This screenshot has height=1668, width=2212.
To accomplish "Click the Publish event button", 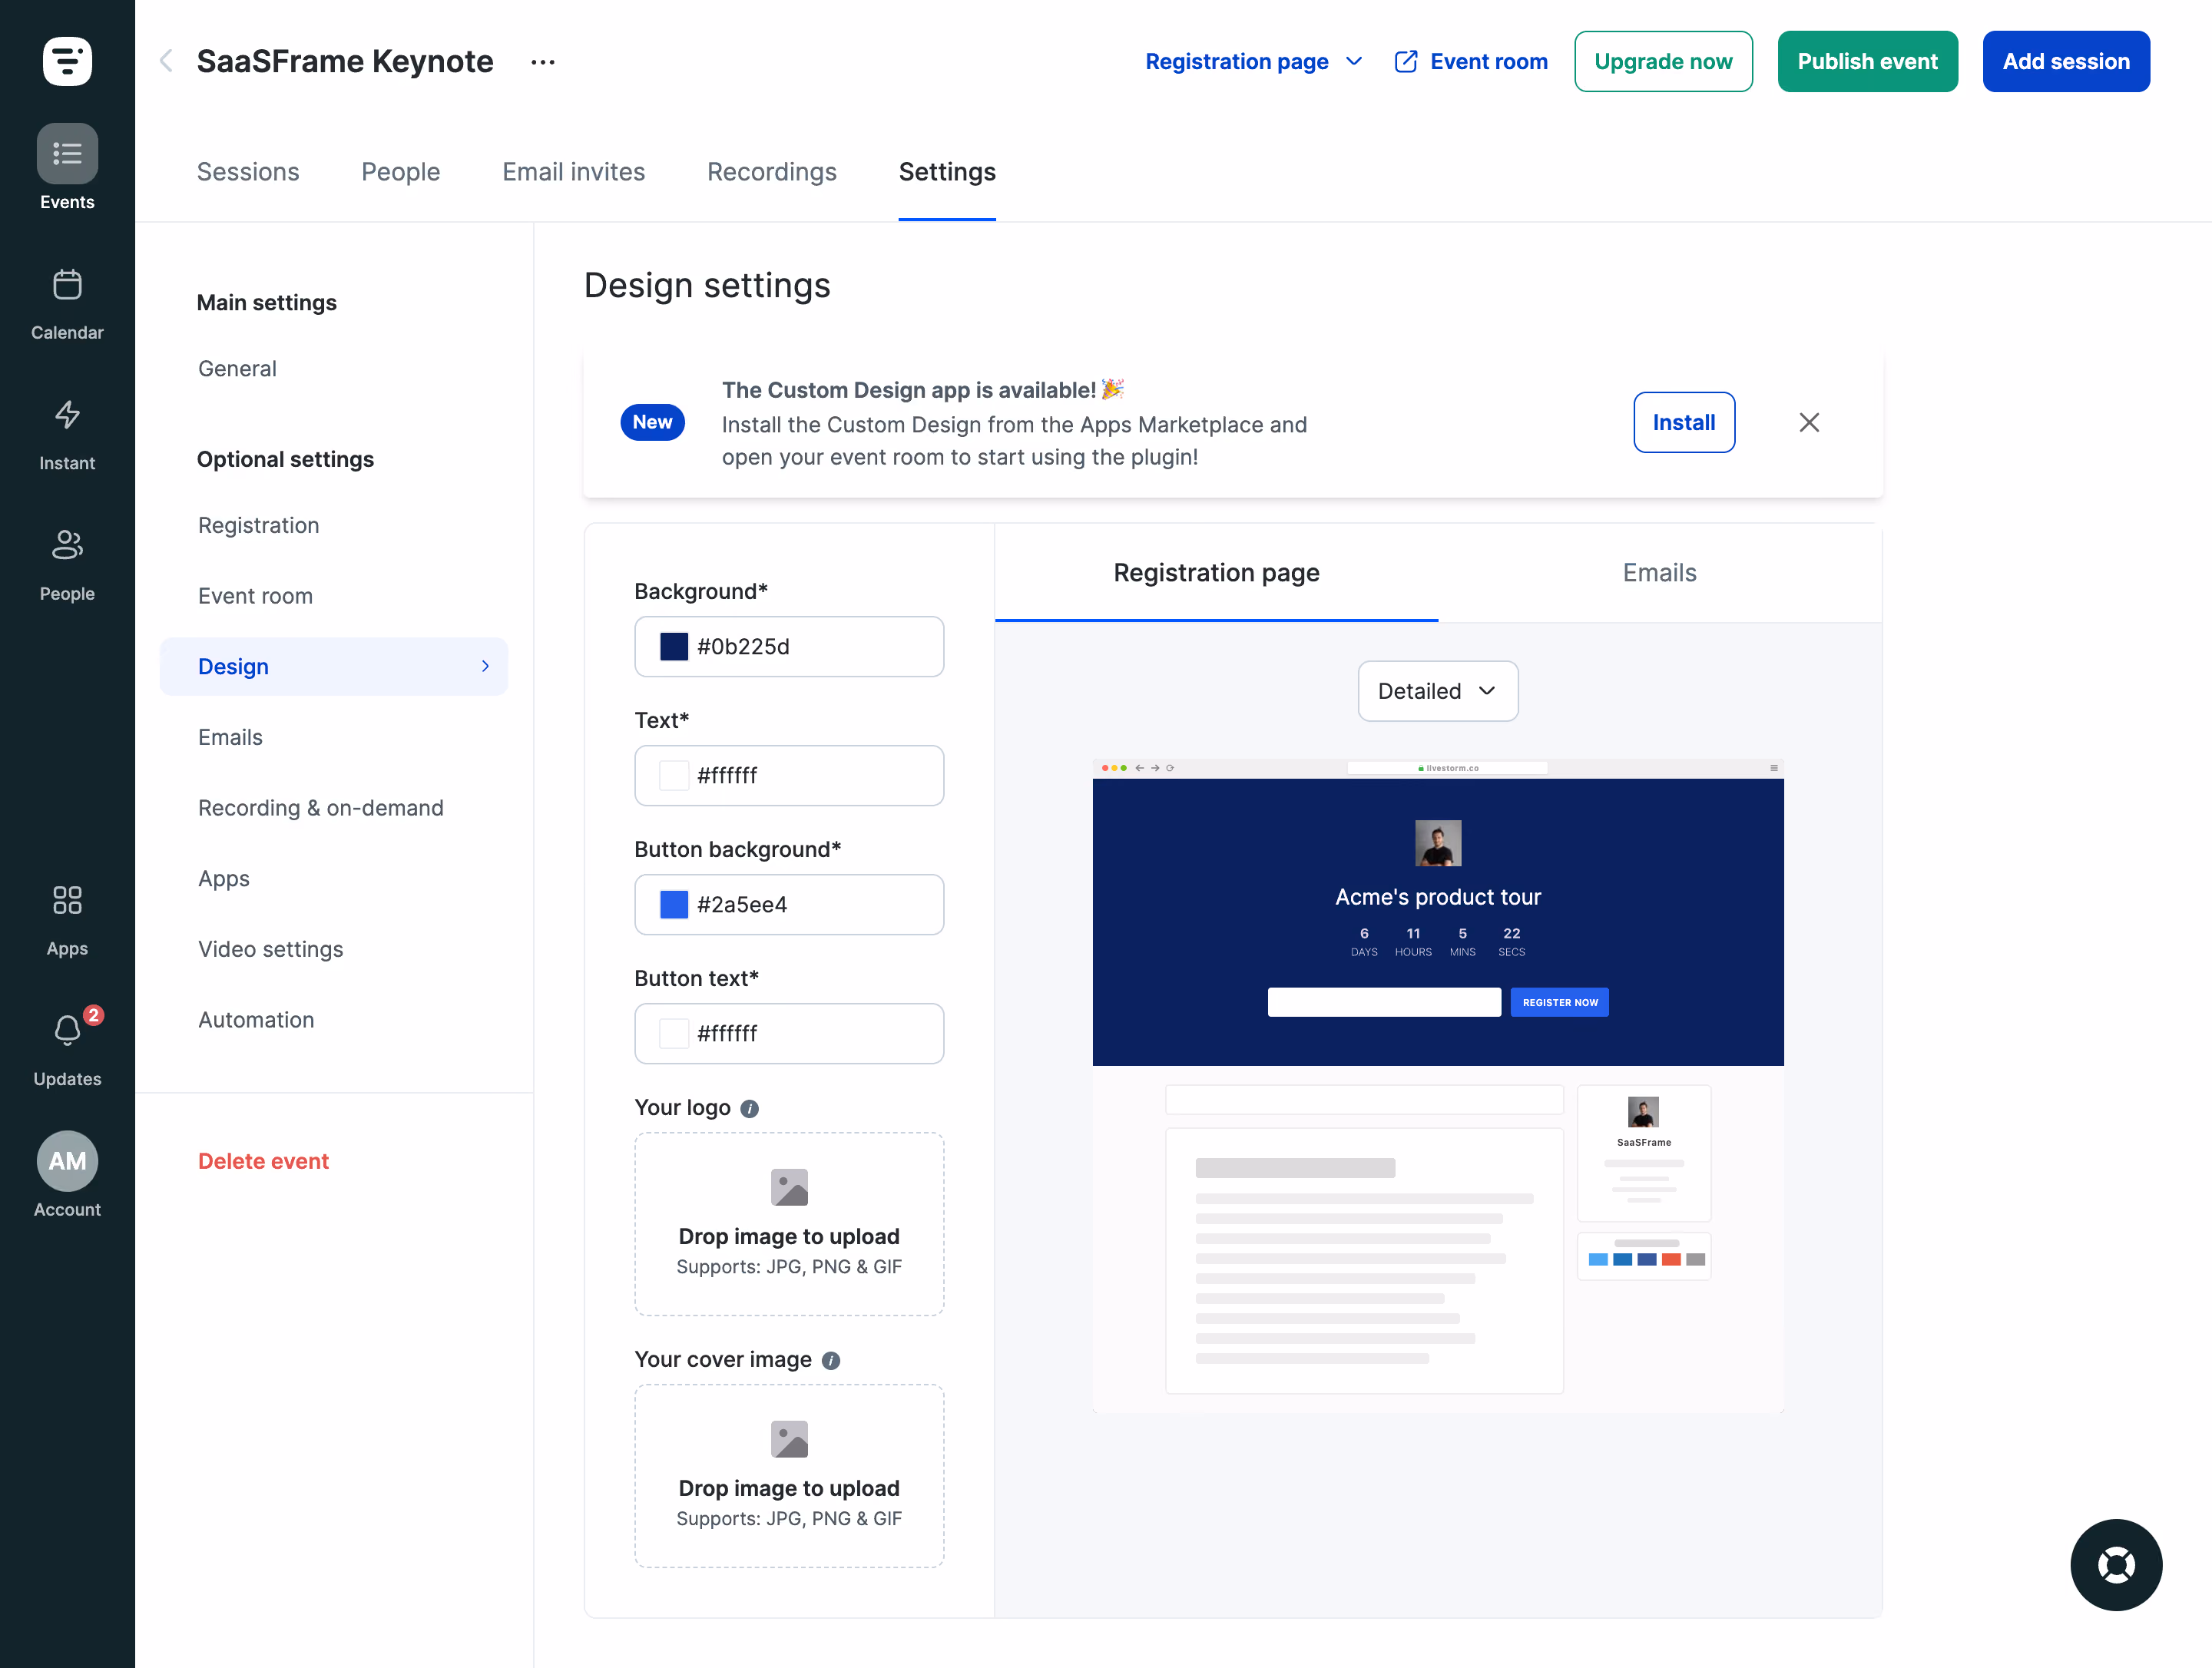I will coord(1868,61).
